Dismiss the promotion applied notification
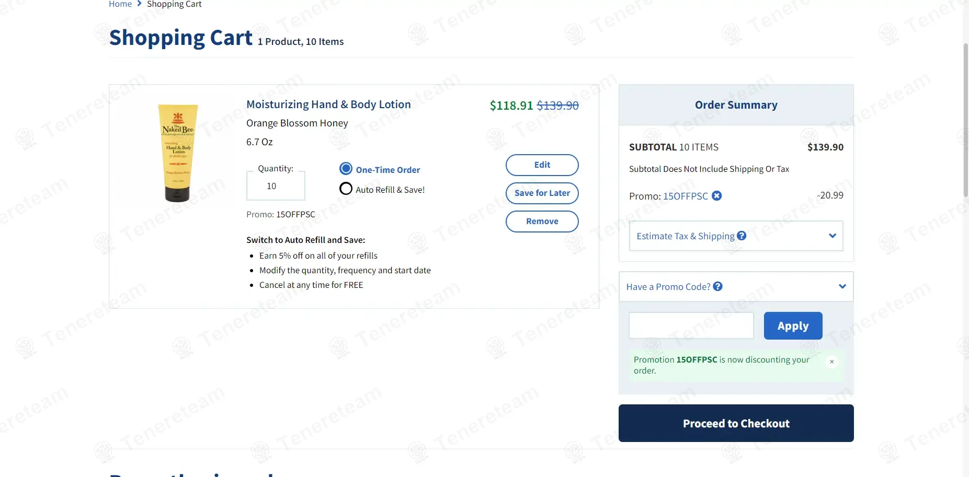This screenshot has height=477, width=969. point(831,362)
